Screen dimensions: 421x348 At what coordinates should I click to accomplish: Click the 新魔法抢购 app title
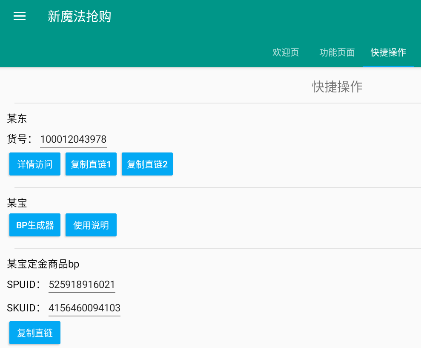(x=79, y=17)
